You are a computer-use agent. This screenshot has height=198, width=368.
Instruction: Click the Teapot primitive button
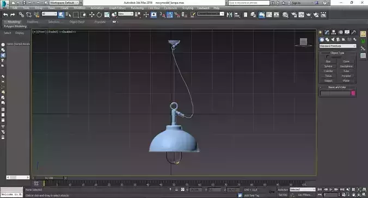tap(328, 81)
